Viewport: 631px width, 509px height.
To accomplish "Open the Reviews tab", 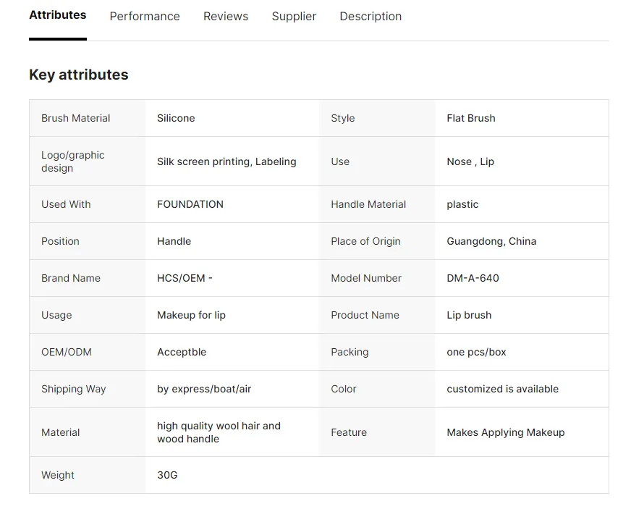I will [x=226, y=16].
